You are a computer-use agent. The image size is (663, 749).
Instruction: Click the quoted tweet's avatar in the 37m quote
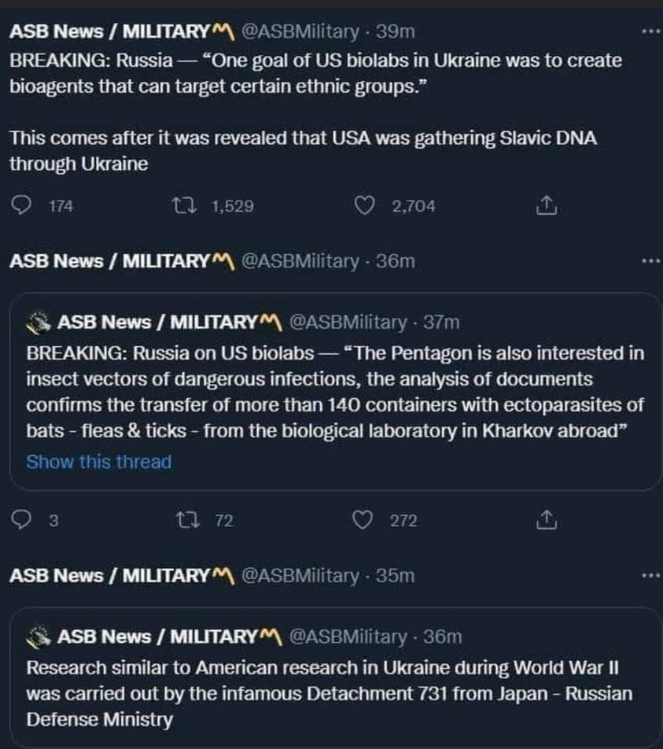pos(39,322)
